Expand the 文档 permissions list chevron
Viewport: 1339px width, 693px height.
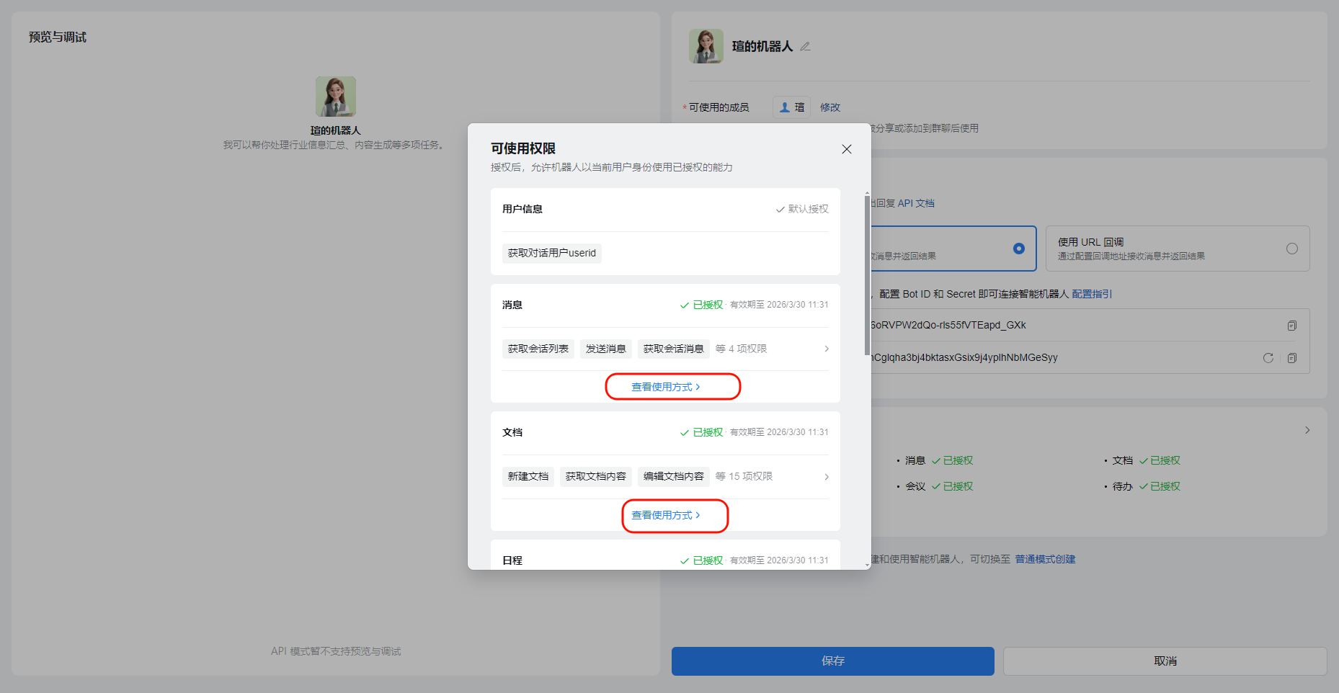tap(827, 477)
